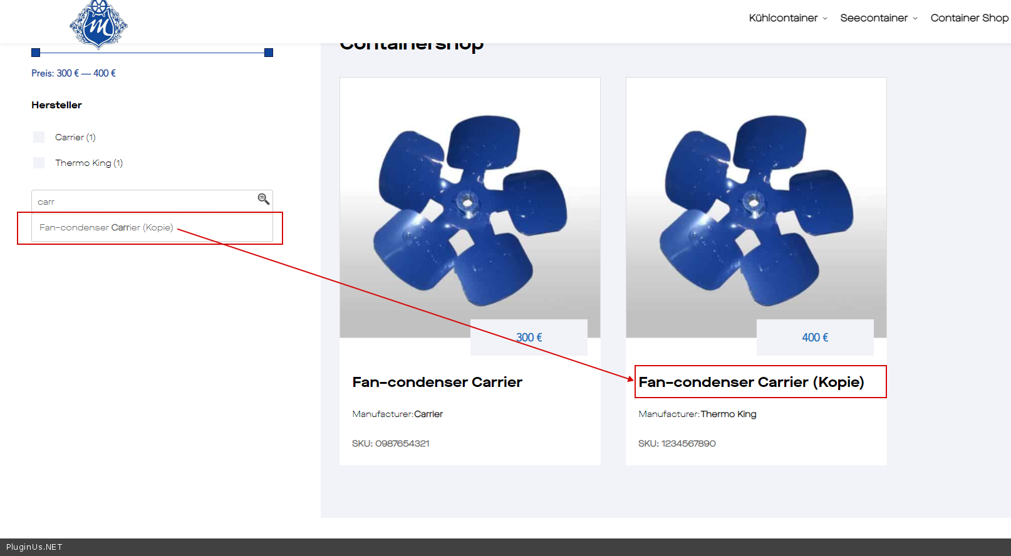Open the Fan-condenser Carrier (Kopie) product title
Viewport: 1011px width, 556px height.
point(751,382)
